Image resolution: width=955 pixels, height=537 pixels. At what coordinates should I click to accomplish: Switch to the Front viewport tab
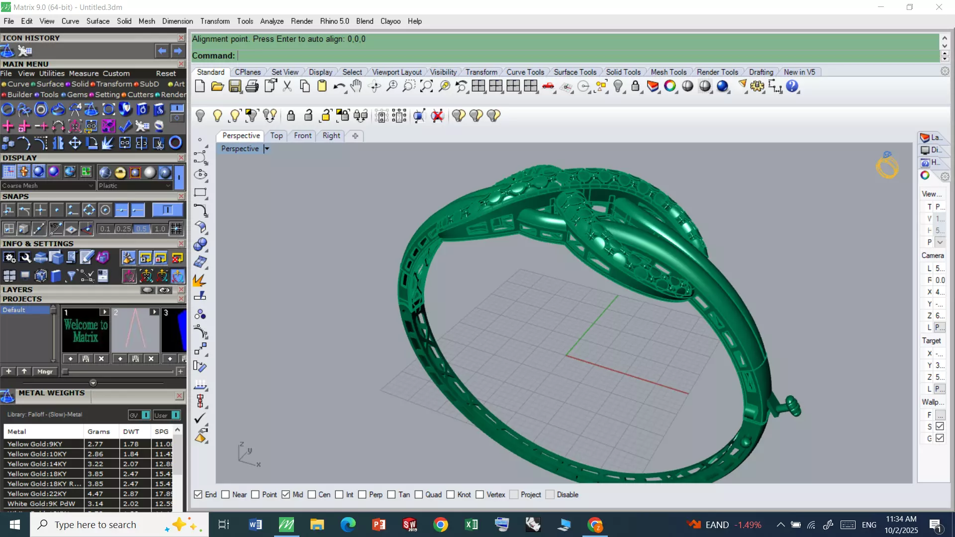302,136
